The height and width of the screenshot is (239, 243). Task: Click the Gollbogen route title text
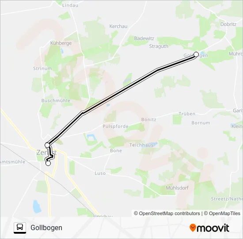click(46, 228)
